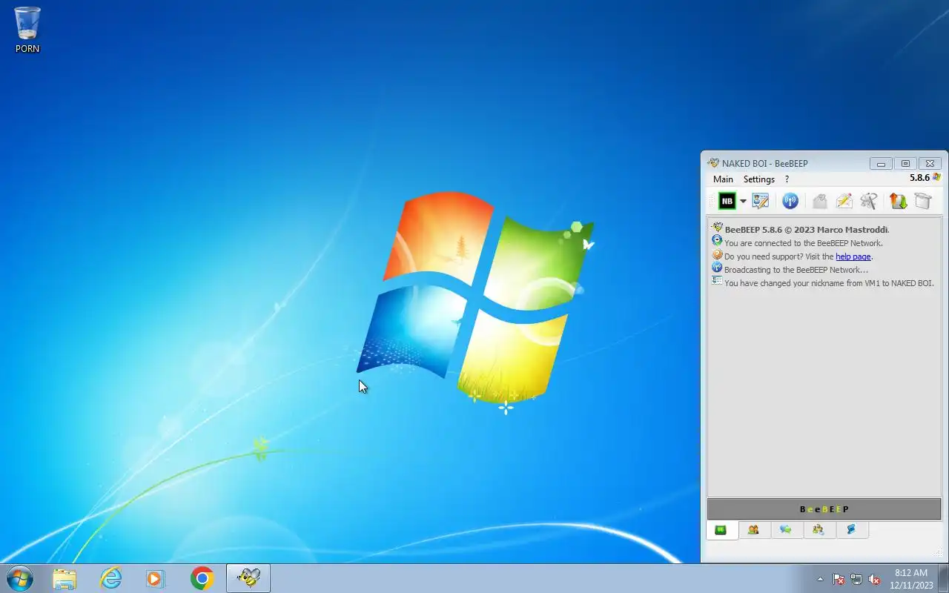Click 'You are connected to the BeeBEEP Network.' line
The height and width of the screenshot is (593, 949).
click(x=804, y=243)
